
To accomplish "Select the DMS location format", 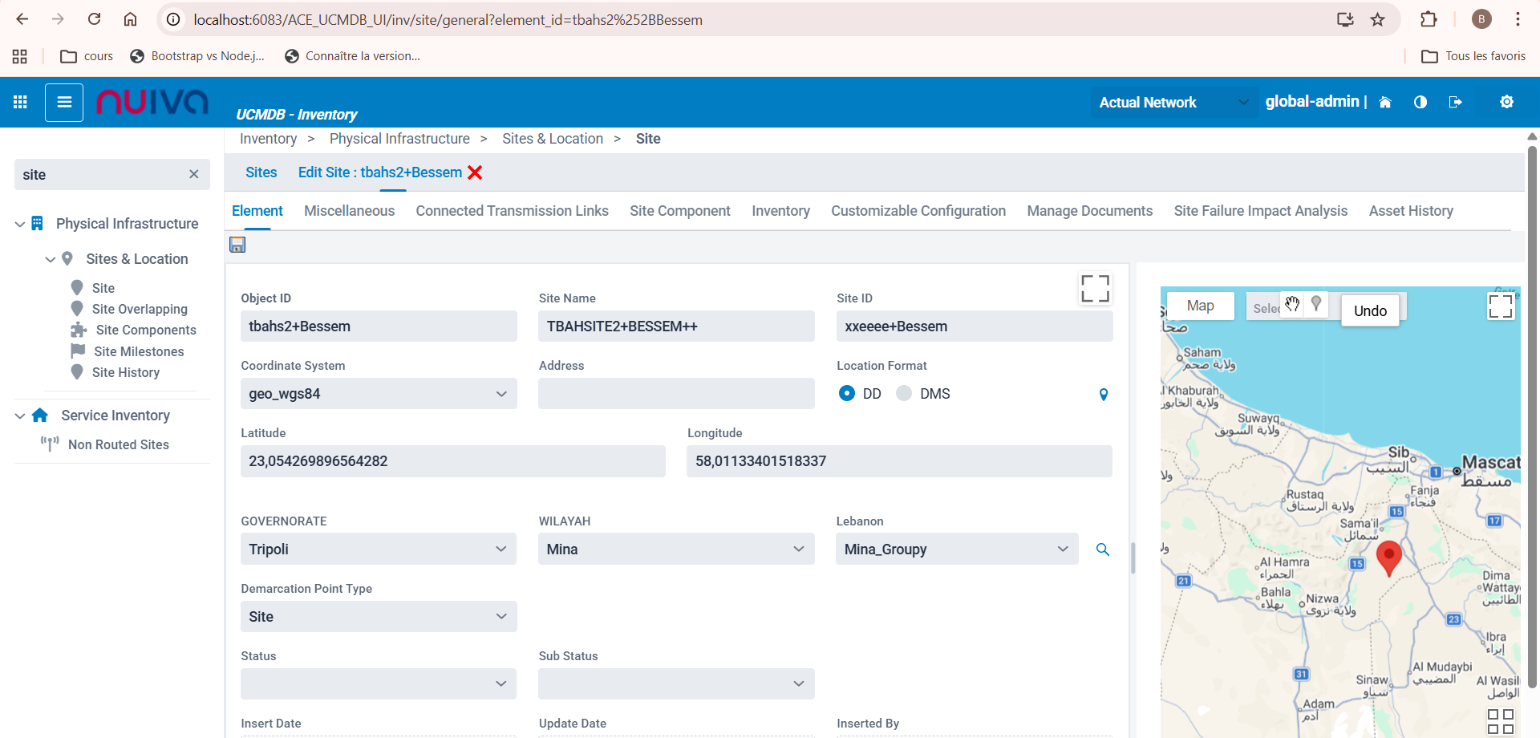I will pos(904,394).
